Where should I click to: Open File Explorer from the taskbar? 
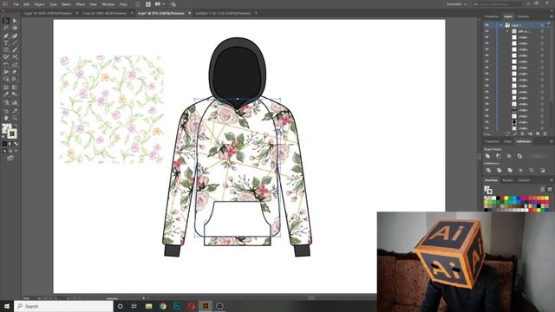pos(148,306)
